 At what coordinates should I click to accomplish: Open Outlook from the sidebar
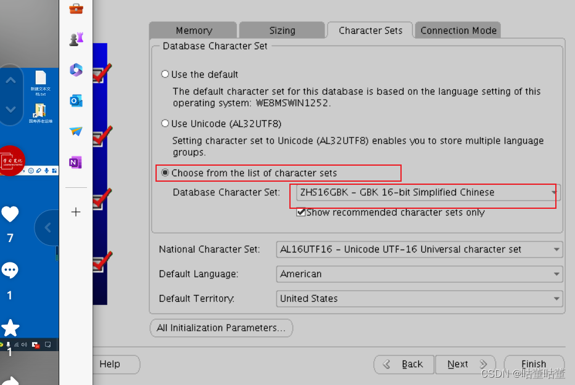pyautogui.click(x=75, y=100)
